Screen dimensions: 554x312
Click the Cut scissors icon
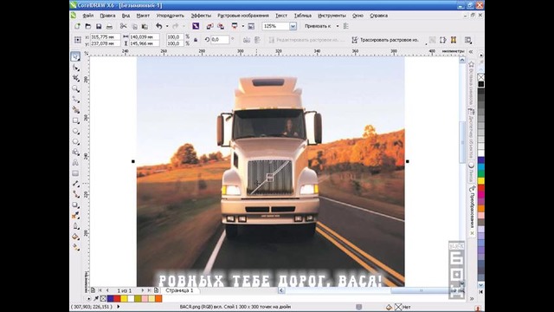(x=123, y=26)
